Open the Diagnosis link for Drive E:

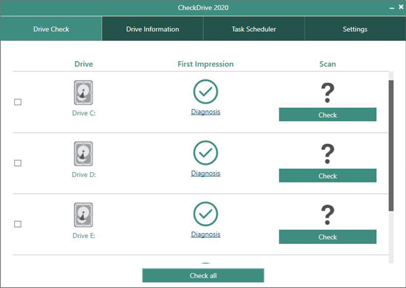(x=206, y=234)
